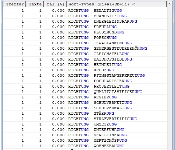The image size is (175, 150).
Task: Select the RICHTUNG BRANDSTIFTUNG row
Action: click(85, 16)
